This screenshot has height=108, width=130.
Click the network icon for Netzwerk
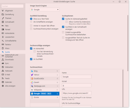(x=3, y=71)
